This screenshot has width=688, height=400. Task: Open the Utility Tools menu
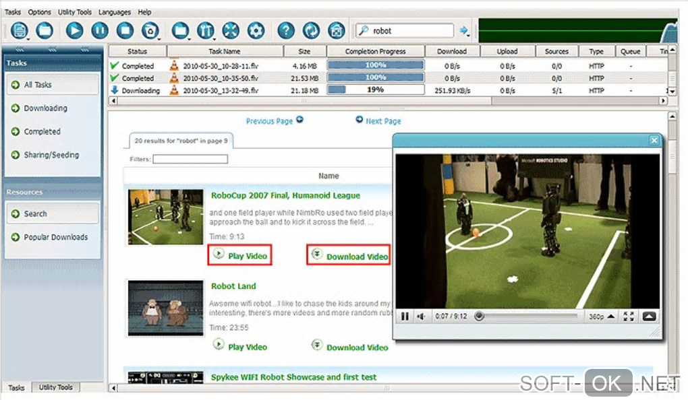pos(75,12)
